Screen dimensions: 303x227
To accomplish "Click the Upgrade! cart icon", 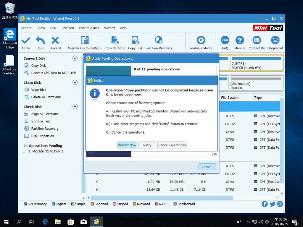I will click(x=275, y=40).
